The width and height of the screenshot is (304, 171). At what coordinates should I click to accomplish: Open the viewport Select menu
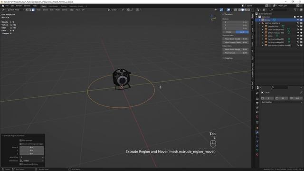tap(45, 9)
